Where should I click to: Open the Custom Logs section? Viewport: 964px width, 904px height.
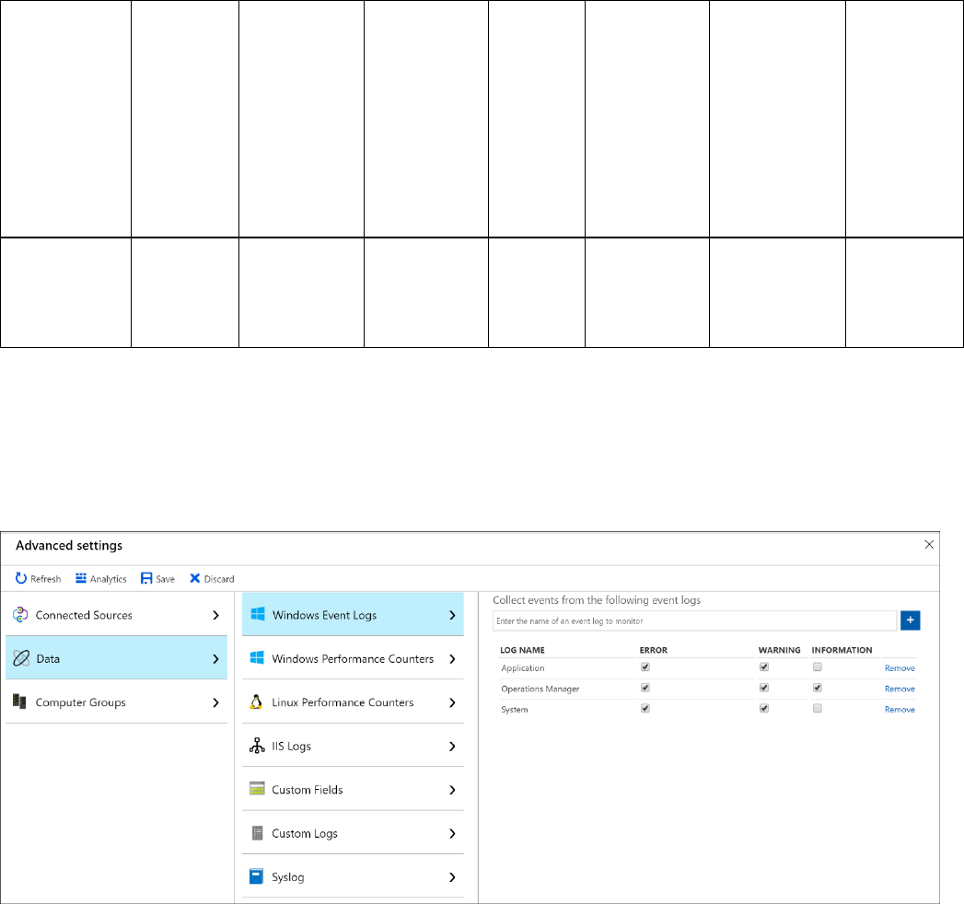coord(353,833)
